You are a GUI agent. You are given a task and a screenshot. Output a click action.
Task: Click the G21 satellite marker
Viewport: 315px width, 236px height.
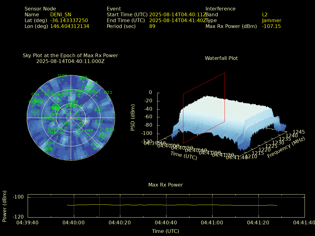tap(96, 95)
